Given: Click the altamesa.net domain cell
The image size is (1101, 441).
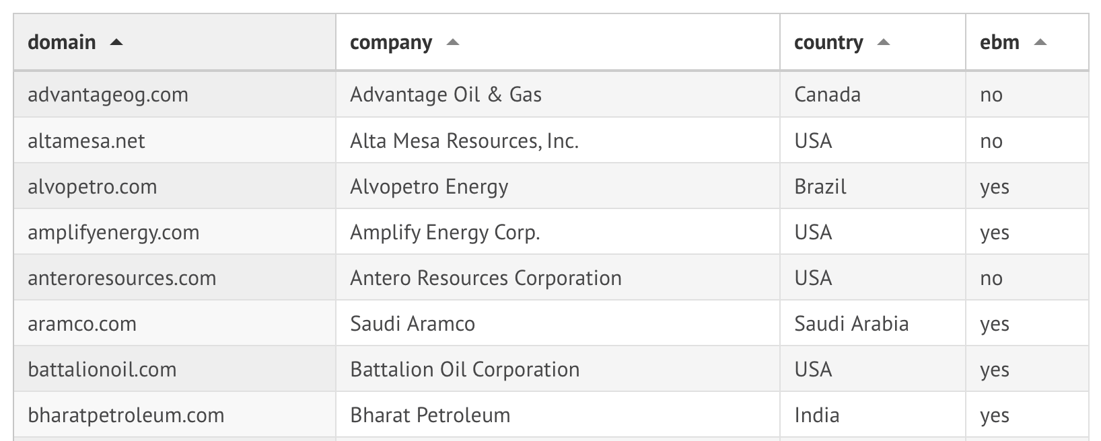Looking at the screenshot, I should click(x=86, y=141).
